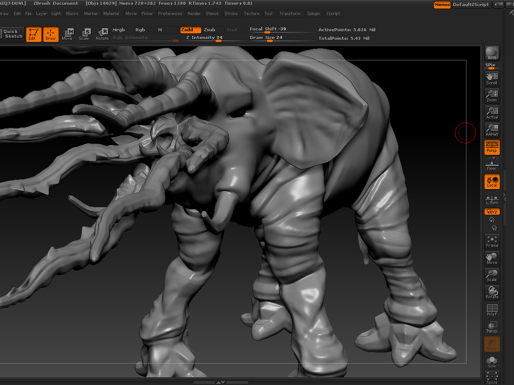514x385 pixels.
Task: Open the Stroke menu
Action: pos(231,14)
